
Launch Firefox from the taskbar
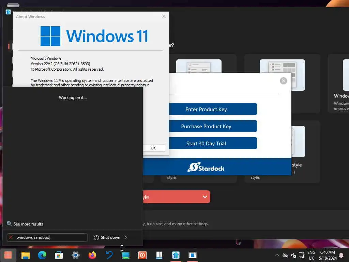[92, 255]
